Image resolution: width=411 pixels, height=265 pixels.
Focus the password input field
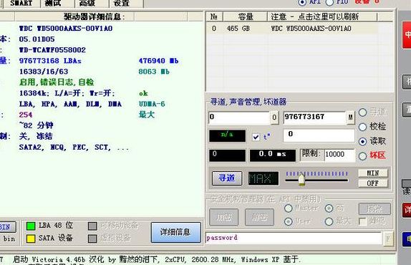click(x=294, y=238)
